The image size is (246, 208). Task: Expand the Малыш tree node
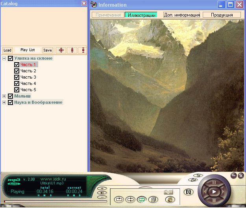pos(4,96)
